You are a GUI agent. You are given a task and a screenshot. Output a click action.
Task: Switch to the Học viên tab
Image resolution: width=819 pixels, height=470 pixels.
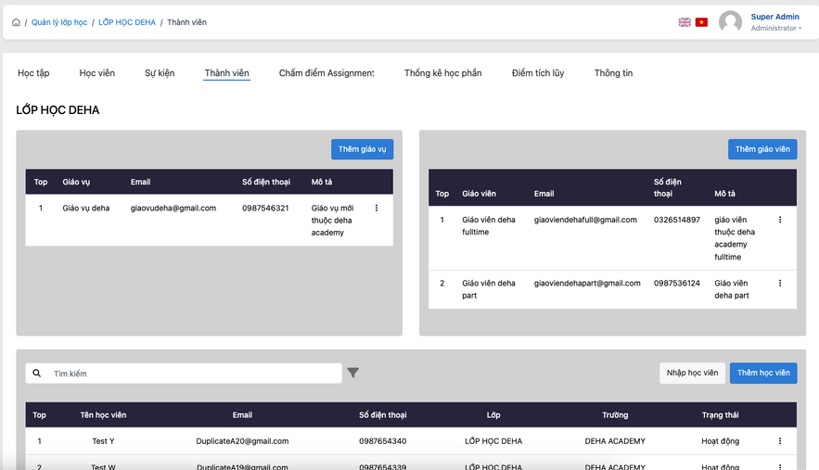pos(97,73)
